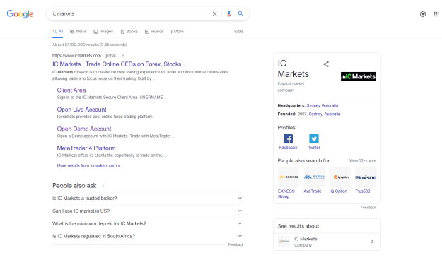Open Google apps grid
The image size is (442, 260).
[x=436, y=14]
